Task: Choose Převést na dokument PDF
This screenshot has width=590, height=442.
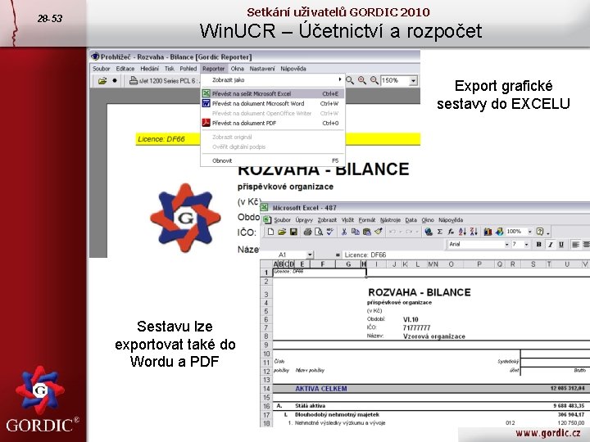Action: [272, 123]
